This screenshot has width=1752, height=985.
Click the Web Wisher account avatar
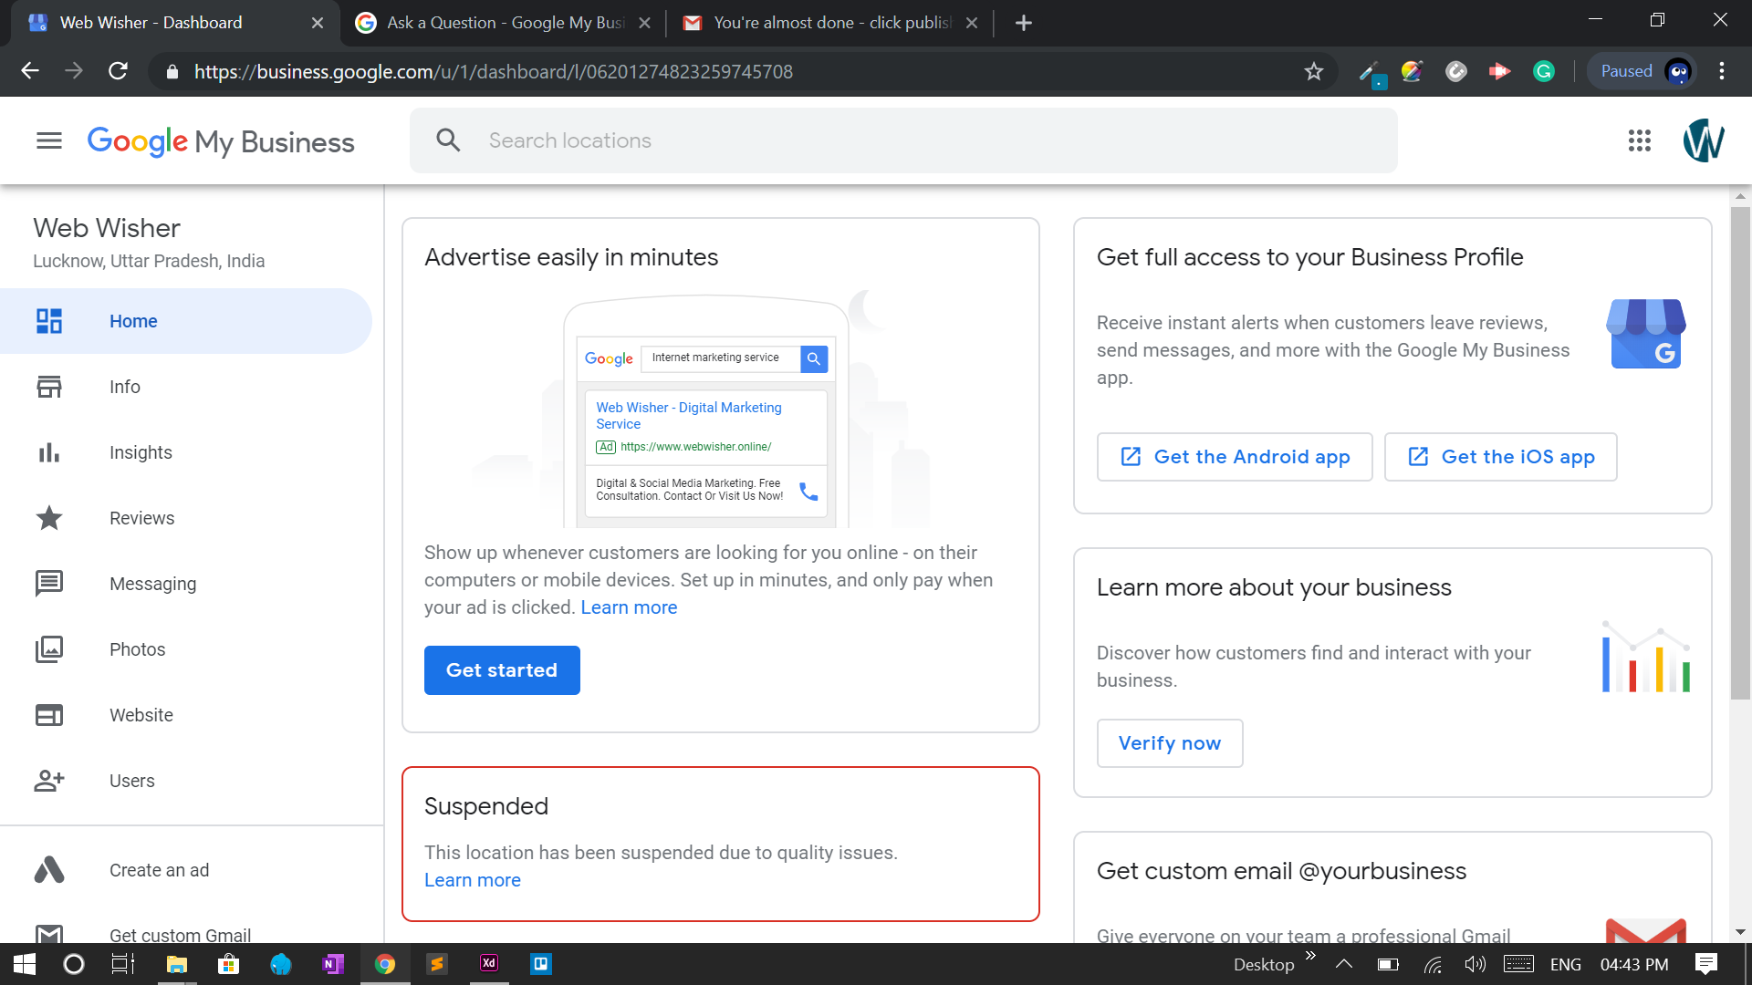point(1703,140)
